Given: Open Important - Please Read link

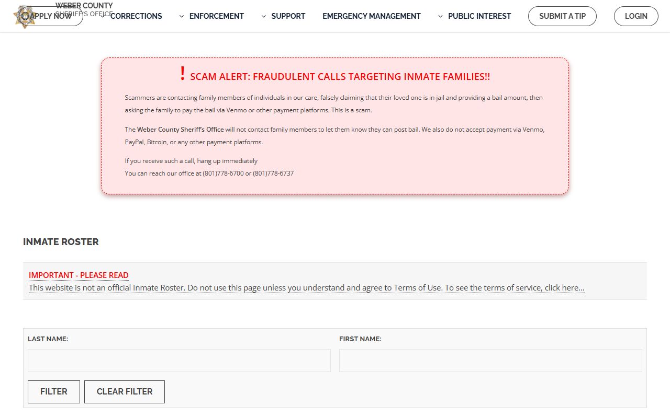Looking at the screenshot, I should pyautogui.click(x=79, y=275).
